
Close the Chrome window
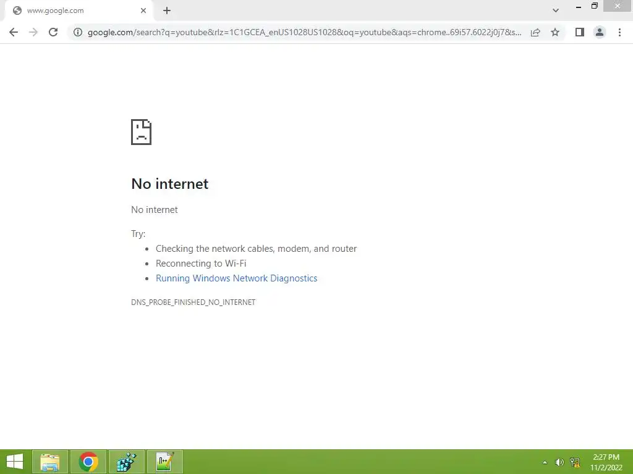[x=618, y=6]
